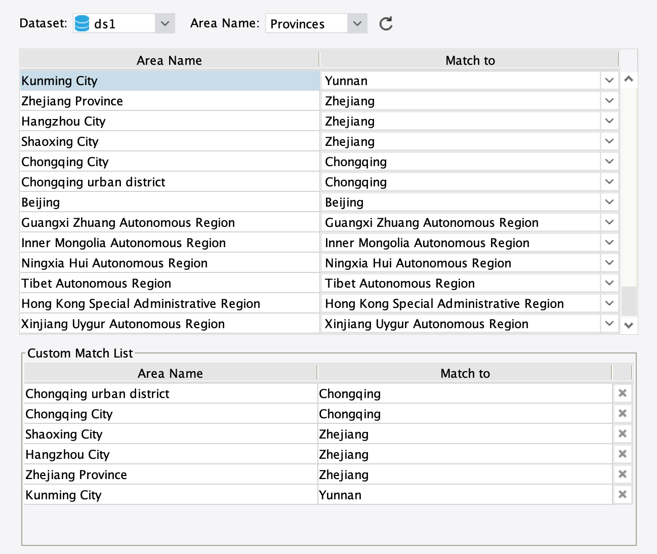657x554 pixels.
Task: Open the Area Name Provinces dropdown
Action: tap(357, 23)
